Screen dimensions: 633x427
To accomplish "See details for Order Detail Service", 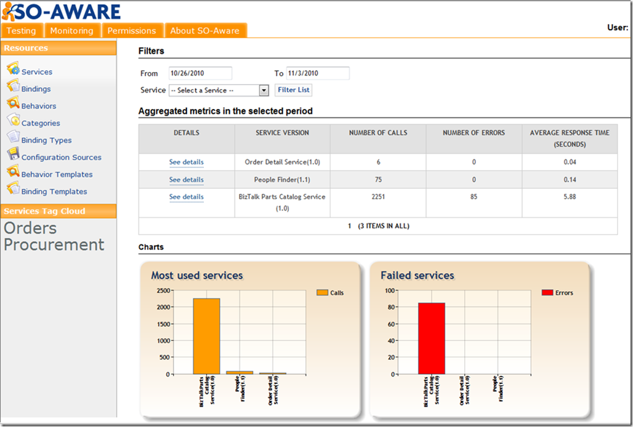I will point(187,162).
